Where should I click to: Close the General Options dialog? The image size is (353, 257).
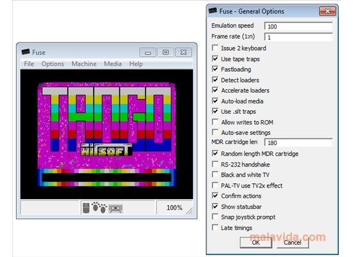(x=327, y=11)
